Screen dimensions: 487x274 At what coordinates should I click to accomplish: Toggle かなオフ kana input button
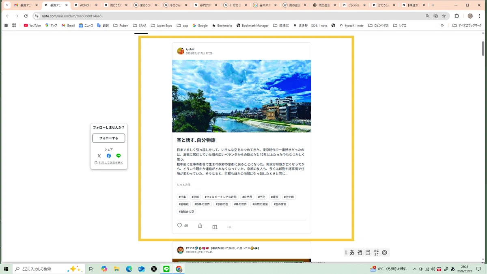click(x=376, y=252)
